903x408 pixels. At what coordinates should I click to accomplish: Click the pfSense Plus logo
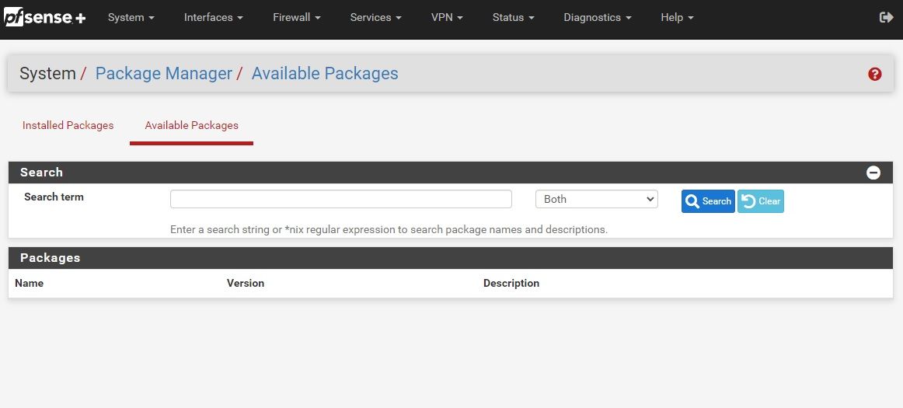tap(44, 17)
